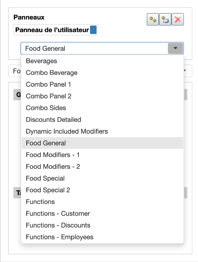The image size is (198, 262).
Task: Click the blue color swatch beside Panneau de l'utilisateur
Action: tap(93, 30)
